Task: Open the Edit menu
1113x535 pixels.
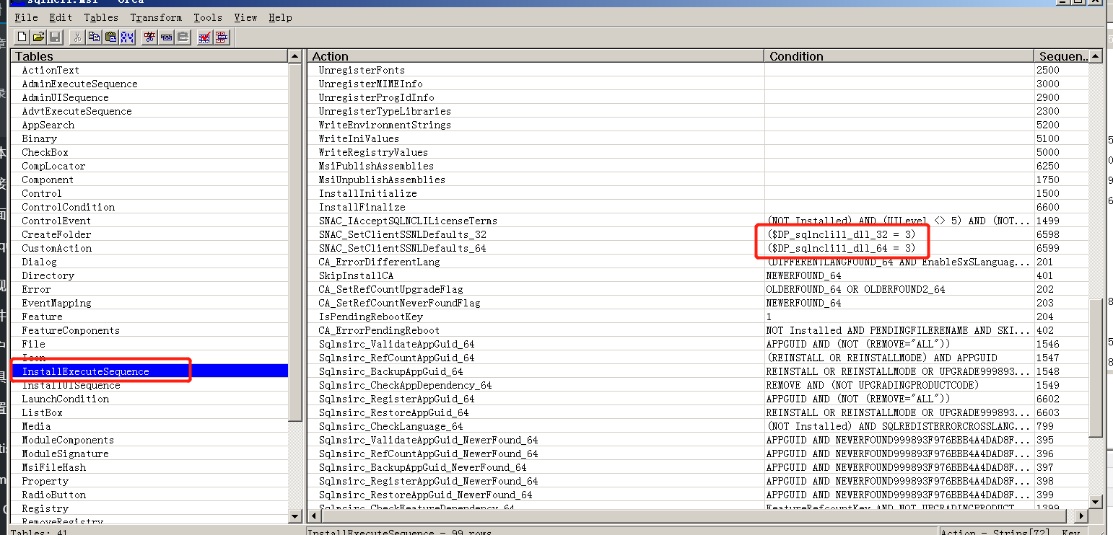Action: point(61,17)
